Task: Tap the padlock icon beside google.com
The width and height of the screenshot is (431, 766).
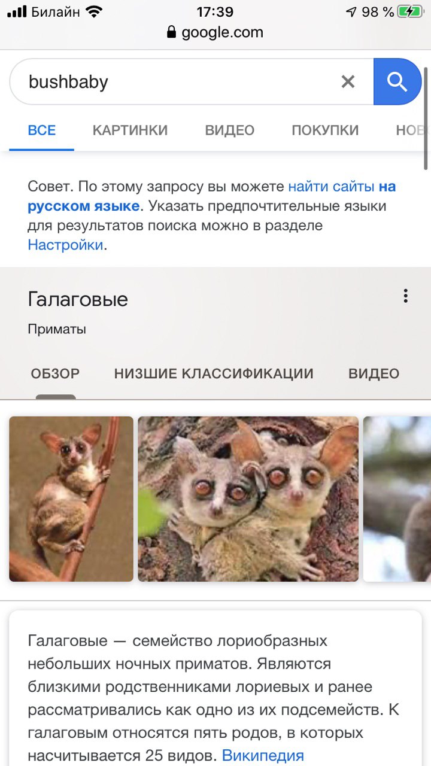Action: pos(172,32)
